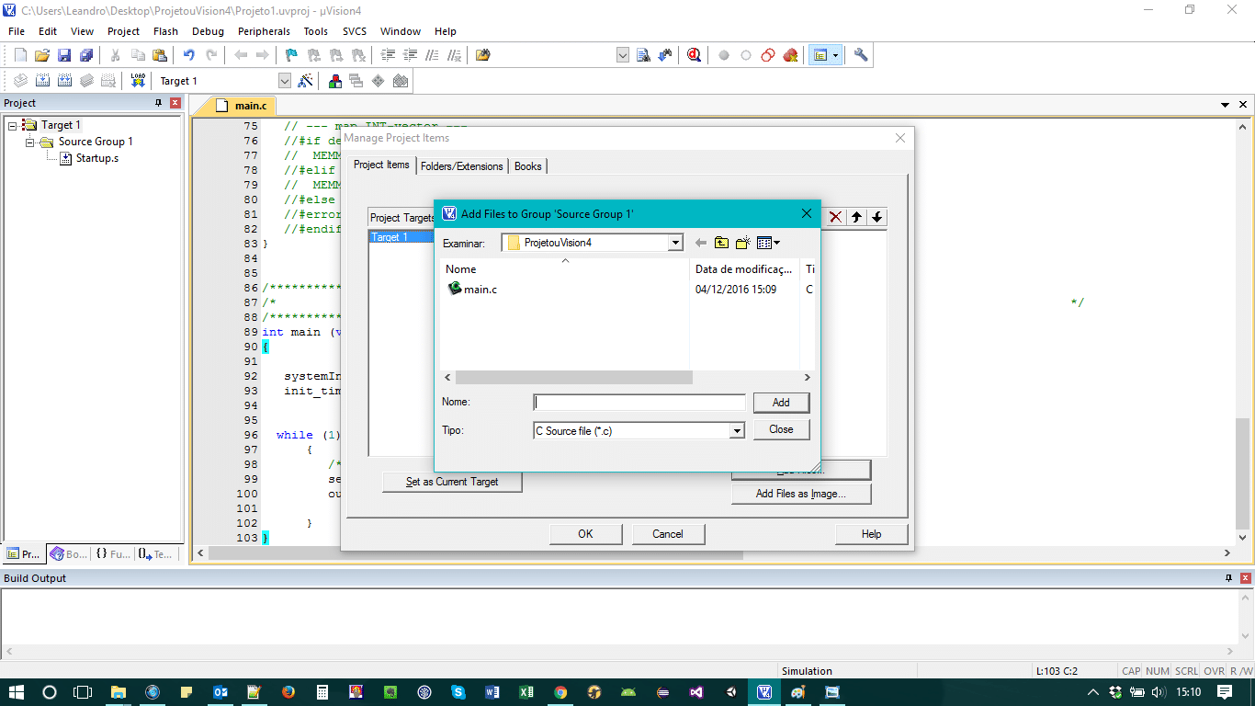This screenshot has height=706, width=1255.
Task: Click the Set as Current Target button
Action: click(452, 482)
